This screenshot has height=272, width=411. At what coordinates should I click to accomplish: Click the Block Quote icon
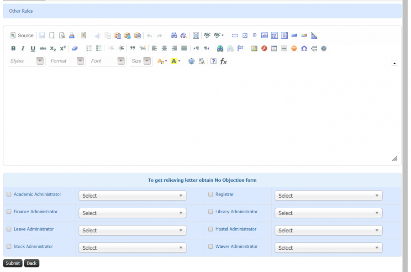(132, 48)
